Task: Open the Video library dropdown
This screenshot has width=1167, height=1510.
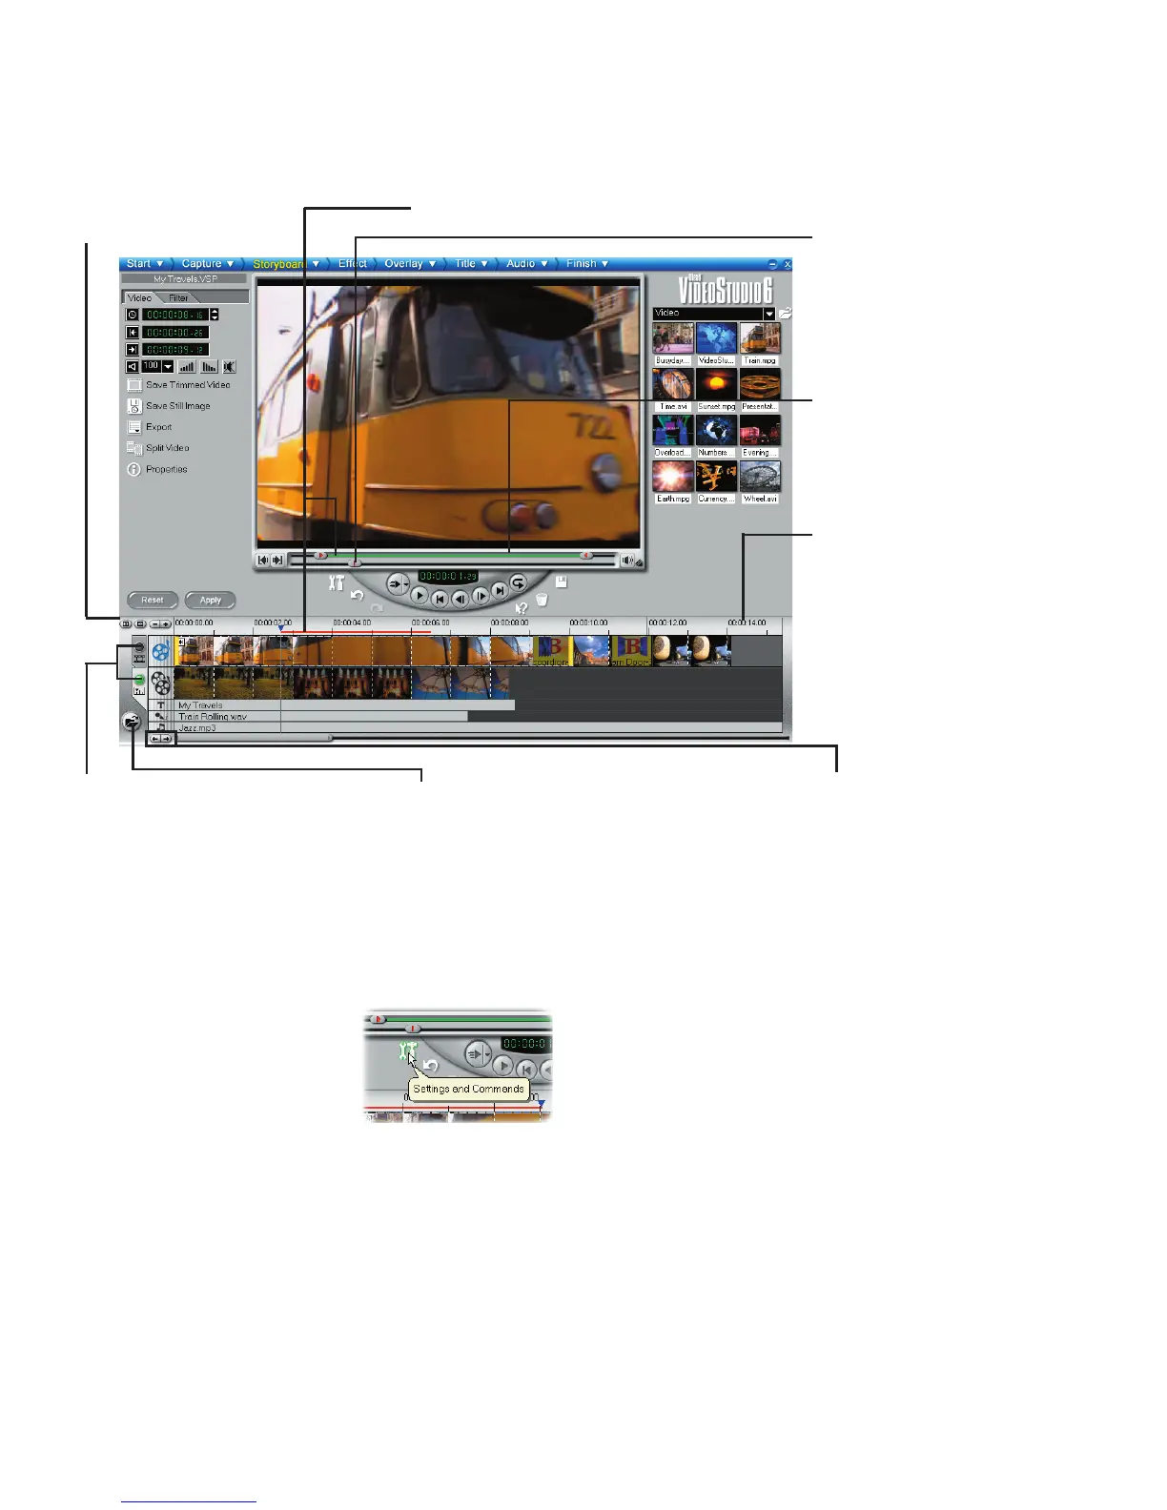Action: (x=768, y=314)
